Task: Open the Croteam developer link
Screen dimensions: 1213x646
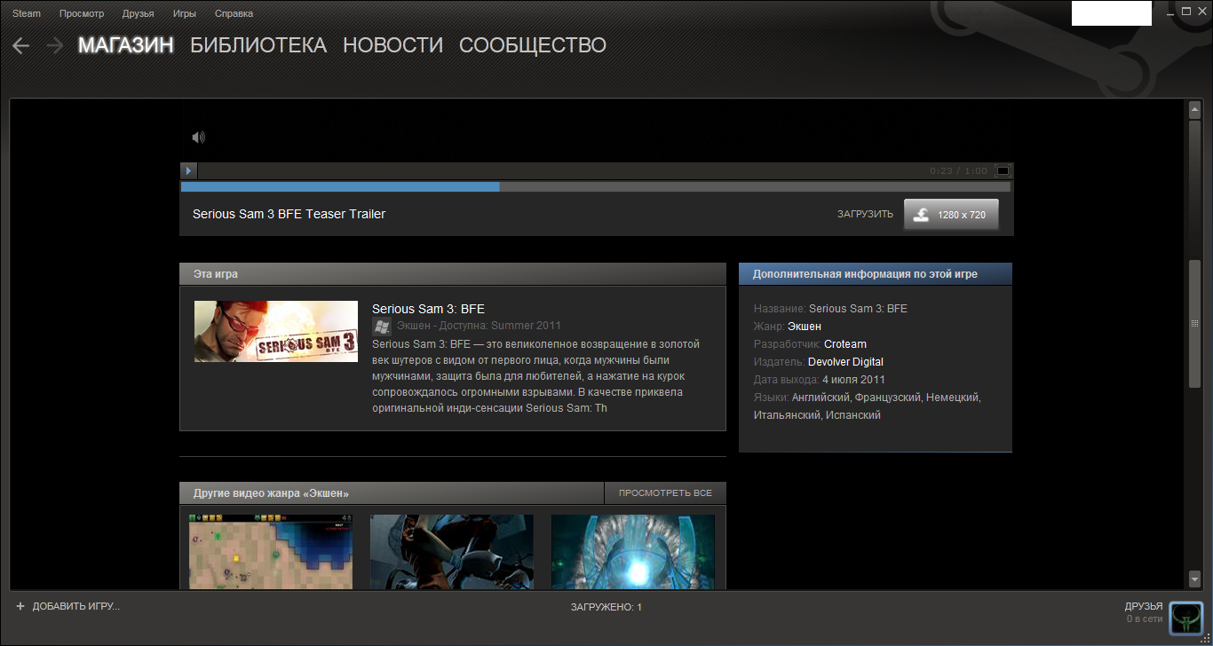Action: coord(845,344)
